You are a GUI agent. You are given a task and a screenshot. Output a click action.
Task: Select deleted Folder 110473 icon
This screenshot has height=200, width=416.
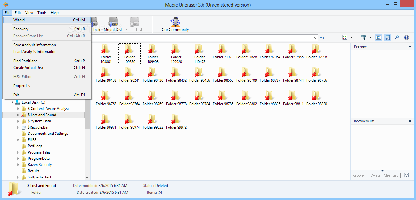pos(199,49)
